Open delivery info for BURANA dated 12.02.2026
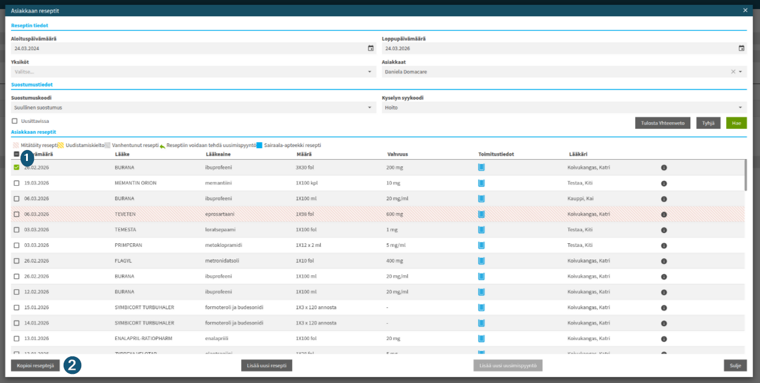760x383 pixels. (481, 292)
